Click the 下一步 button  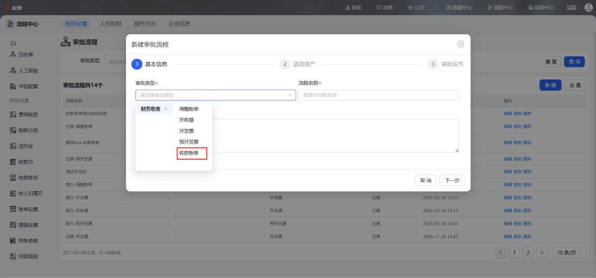click(x=452, y=180)
